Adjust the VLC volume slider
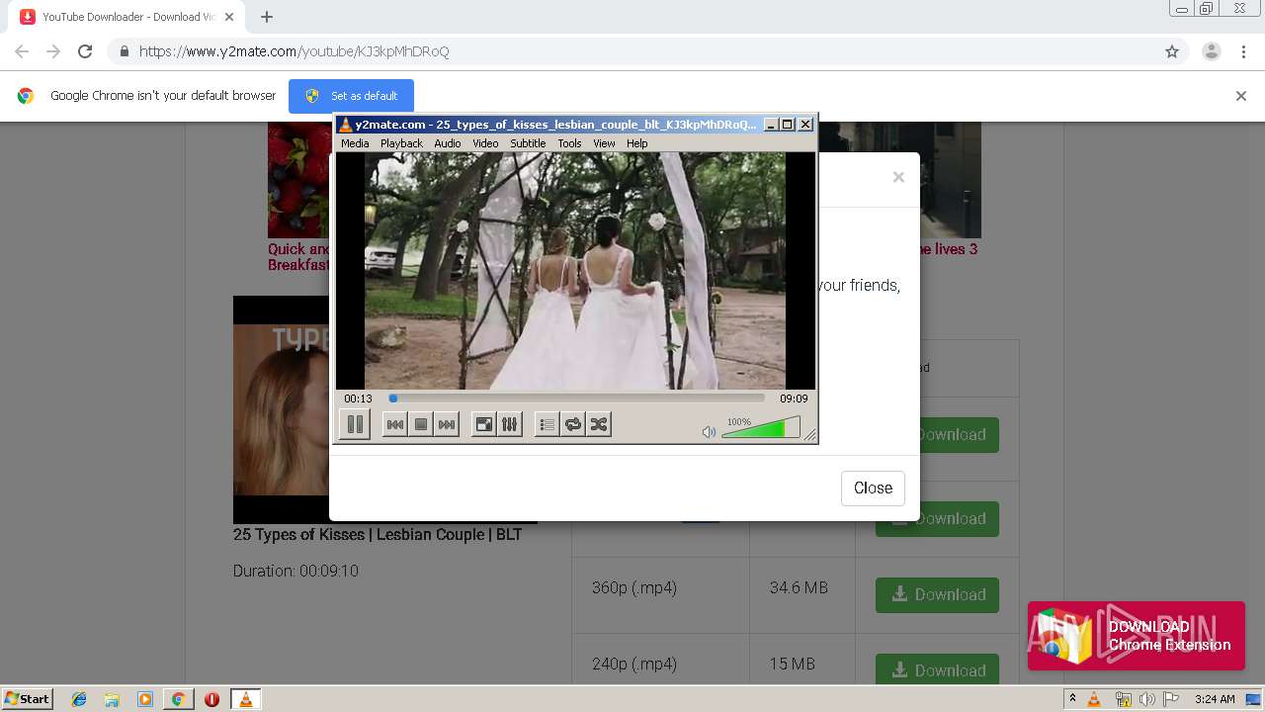The height and width of the screenshot is (712, 1265). [760, 428]
